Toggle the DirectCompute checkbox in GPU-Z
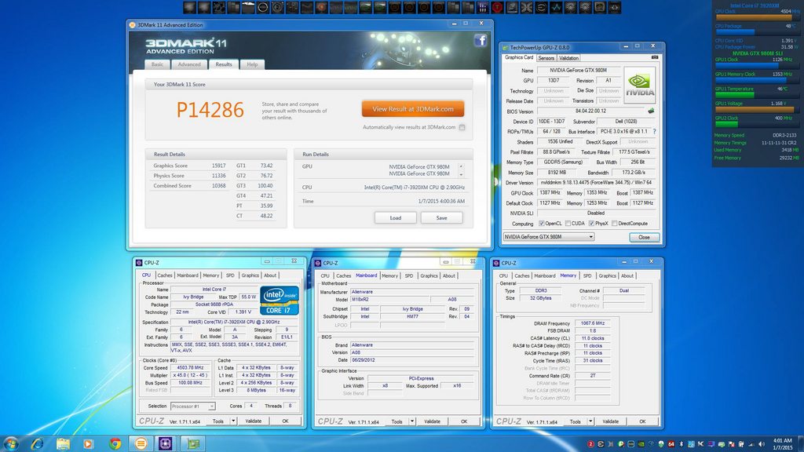Image resolution: width=804 pixels, height=452 pixels. point(614,224)
